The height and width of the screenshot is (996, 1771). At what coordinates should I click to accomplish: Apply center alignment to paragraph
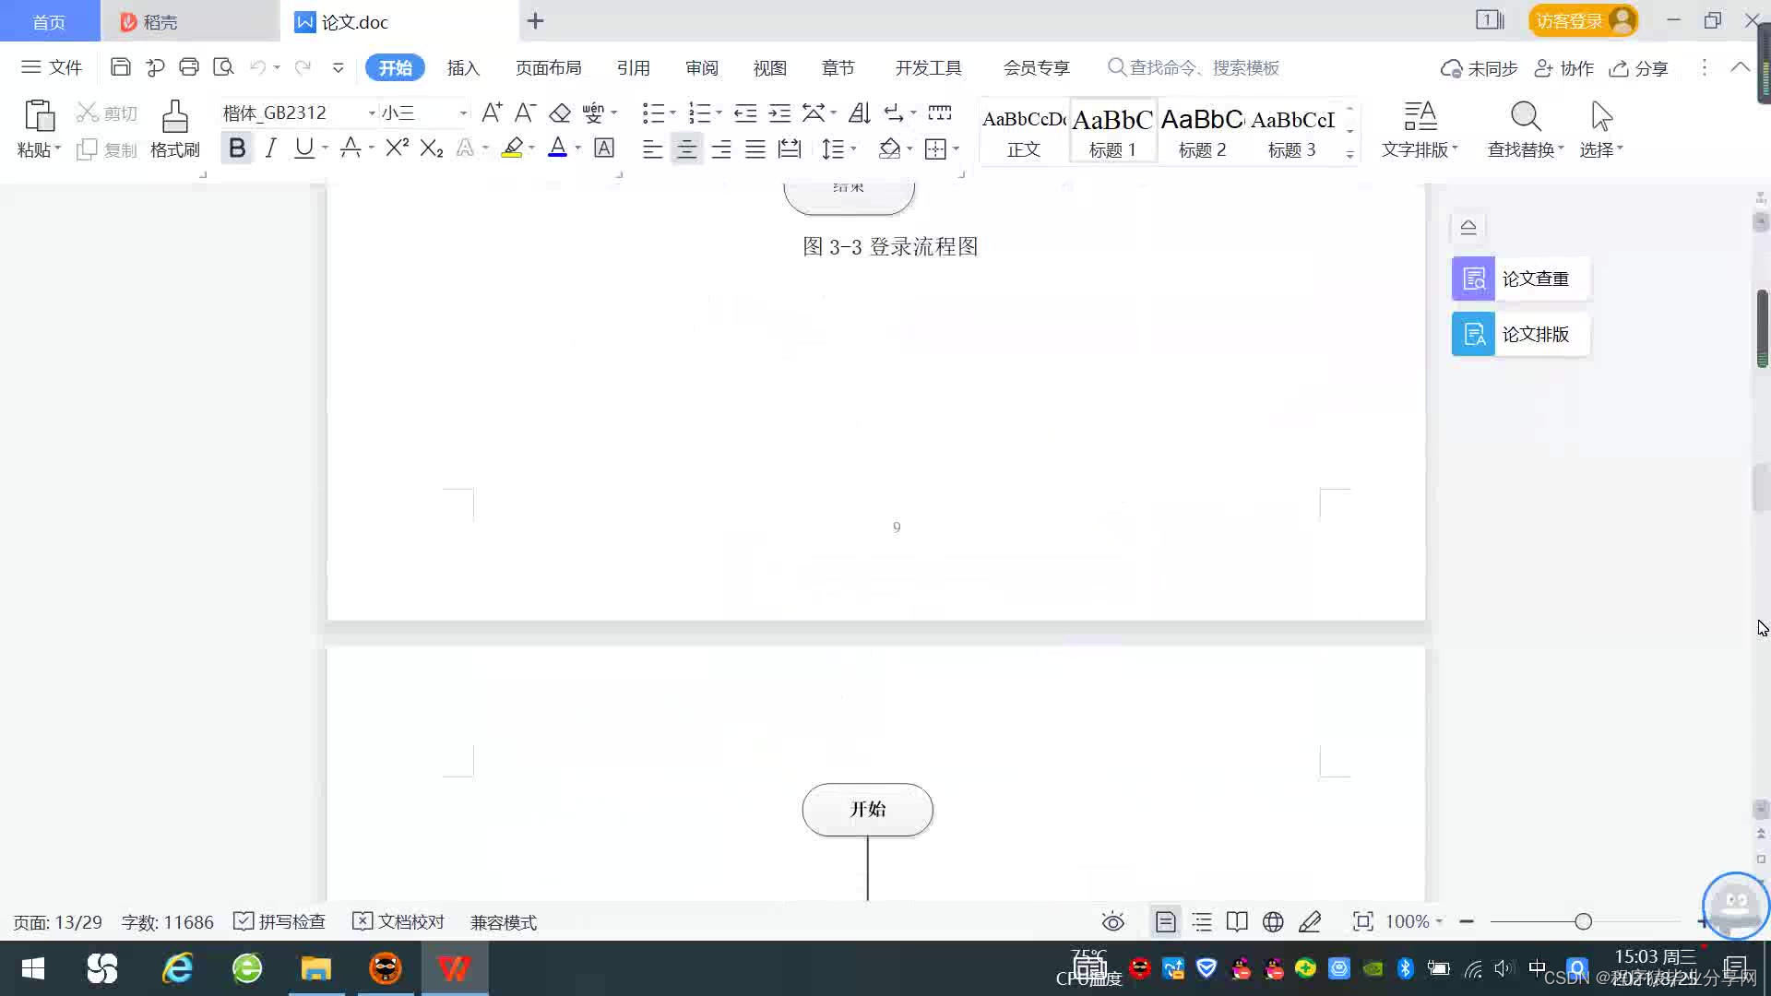point(686,149)
